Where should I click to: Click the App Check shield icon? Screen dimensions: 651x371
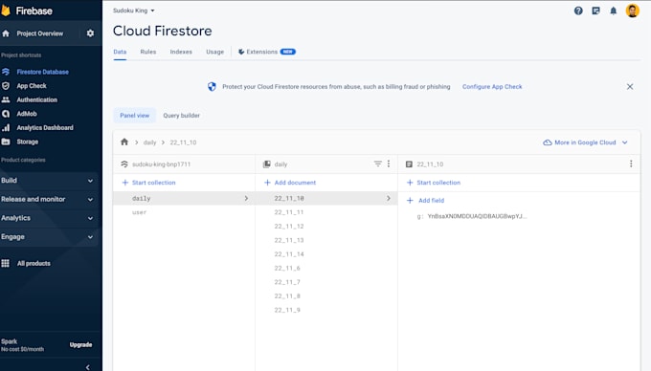tap(6, 86)
